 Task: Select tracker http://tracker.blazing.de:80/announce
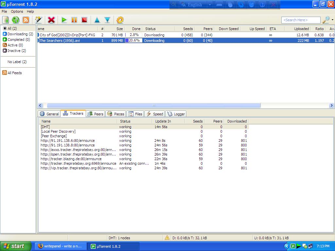144,159
